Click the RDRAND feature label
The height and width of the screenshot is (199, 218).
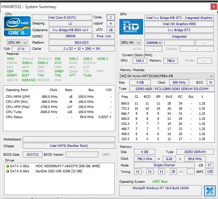(x=29, y=80)
